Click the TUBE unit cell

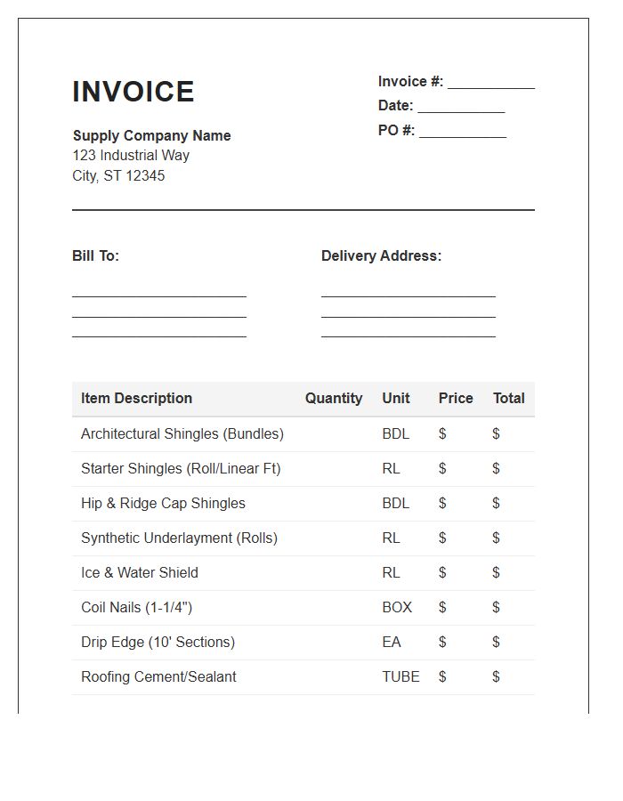pos(400,677)
